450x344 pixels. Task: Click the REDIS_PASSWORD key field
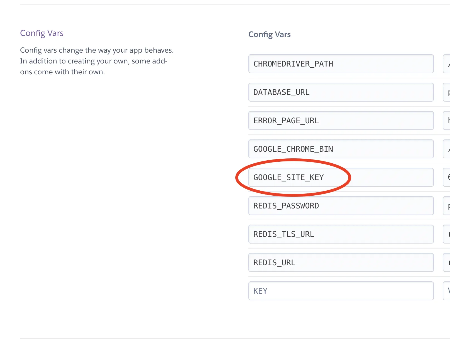pos(341,206)
